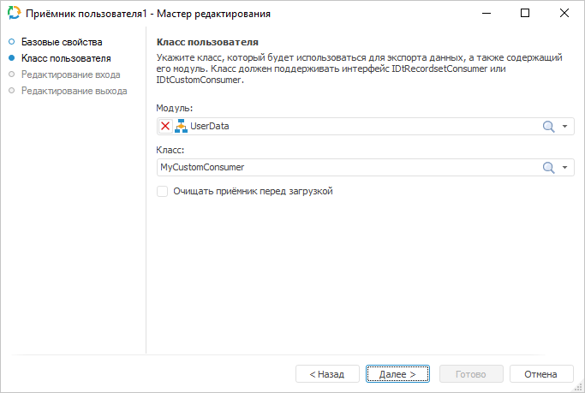
Task: Expand the Класс dropdown arrow
Action: click(x=565, y=168)
